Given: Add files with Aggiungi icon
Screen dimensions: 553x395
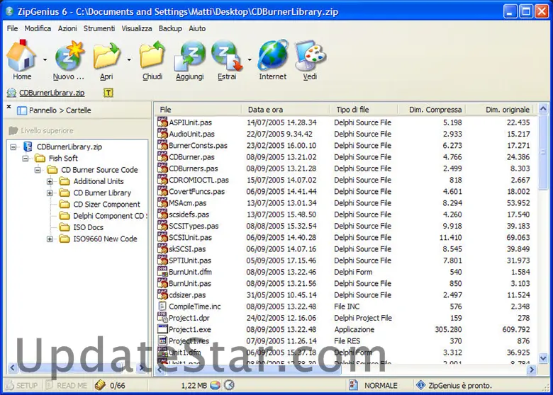Looking at the screenshot, I should pos(190,56).
